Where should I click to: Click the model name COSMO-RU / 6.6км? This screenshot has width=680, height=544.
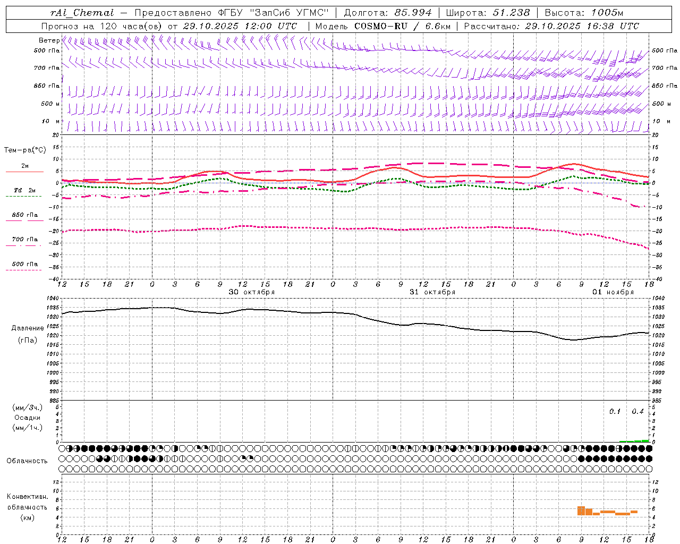(403, 26)
